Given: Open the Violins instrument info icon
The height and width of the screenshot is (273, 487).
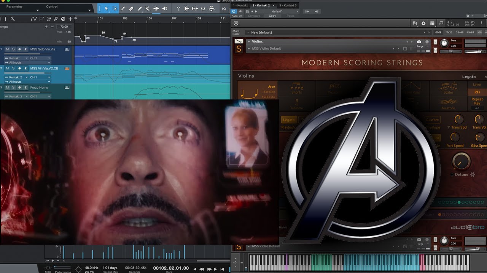Looking at the screenshot, I should click(x=427, y=42).
